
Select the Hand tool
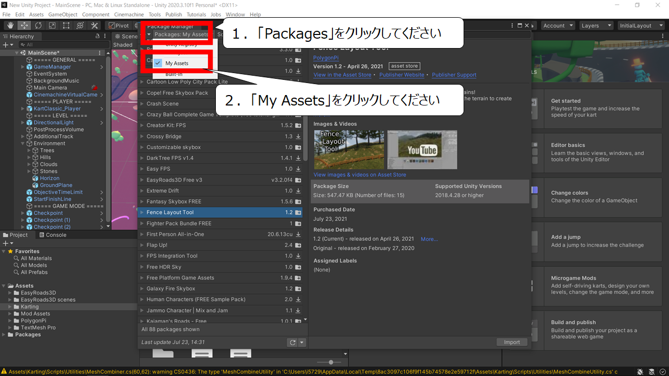pyautogui.click(x=10, y=25)
